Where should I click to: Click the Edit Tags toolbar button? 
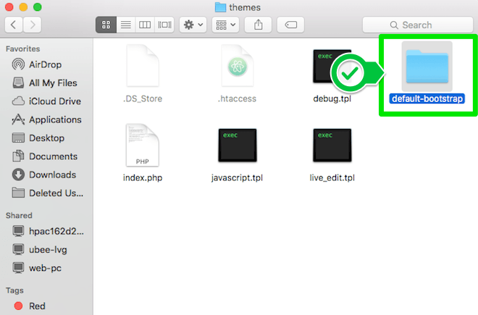tap(290, 25)
